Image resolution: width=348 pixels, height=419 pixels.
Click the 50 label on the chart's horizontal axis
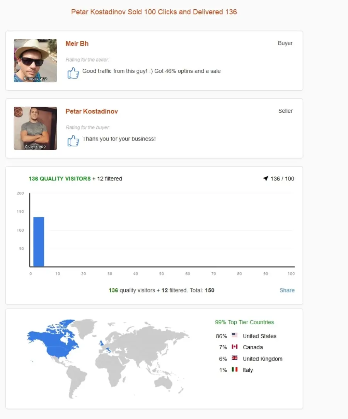pos(162,274)
